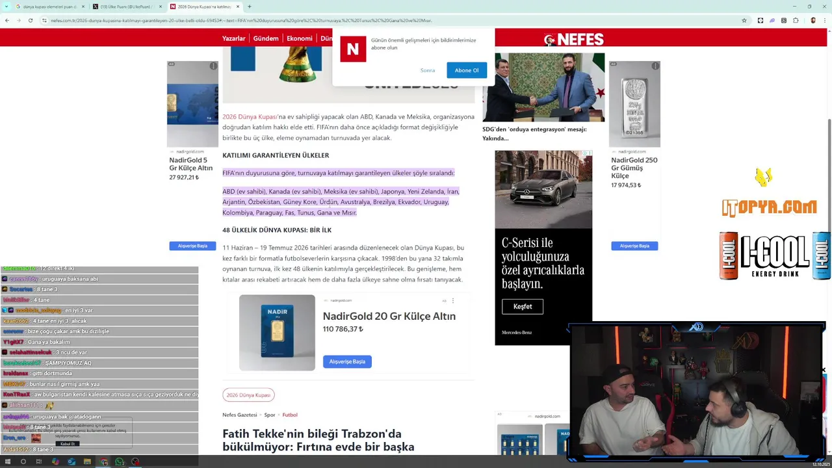The image size is (832, 468).
Task: Open the black square extension icon
Action: (760, 20)
